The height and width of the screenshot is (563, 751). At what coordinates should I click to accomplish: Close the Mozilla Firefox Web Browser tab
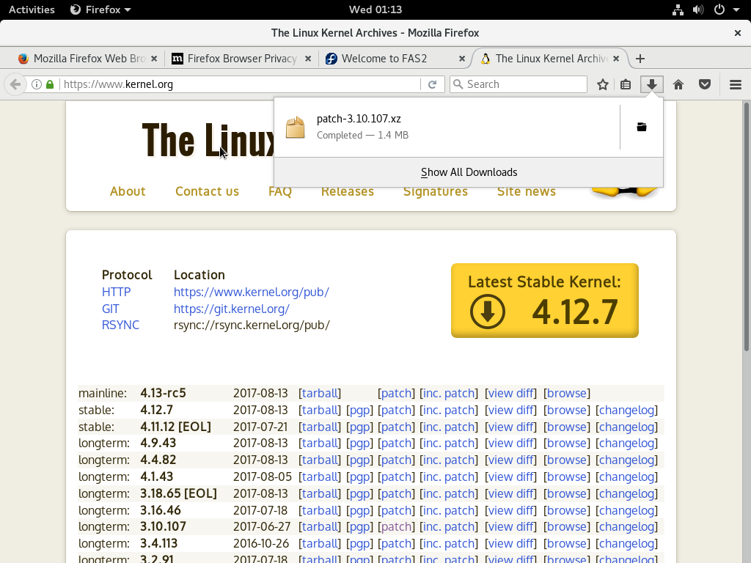click(x=154, y=59)
